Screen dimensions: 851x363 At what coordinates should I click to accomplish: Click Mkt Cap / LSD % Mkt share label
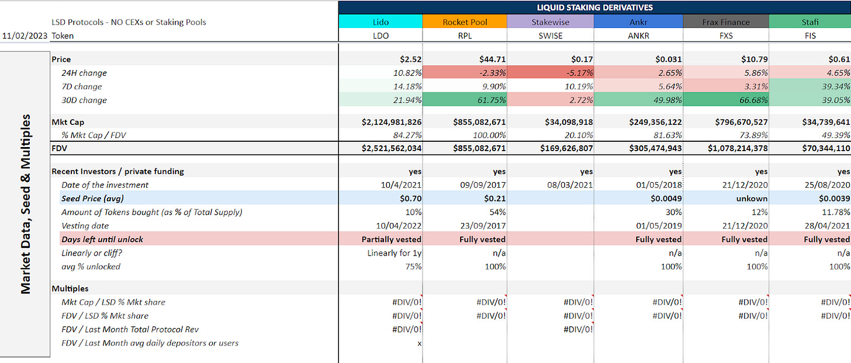113,302
